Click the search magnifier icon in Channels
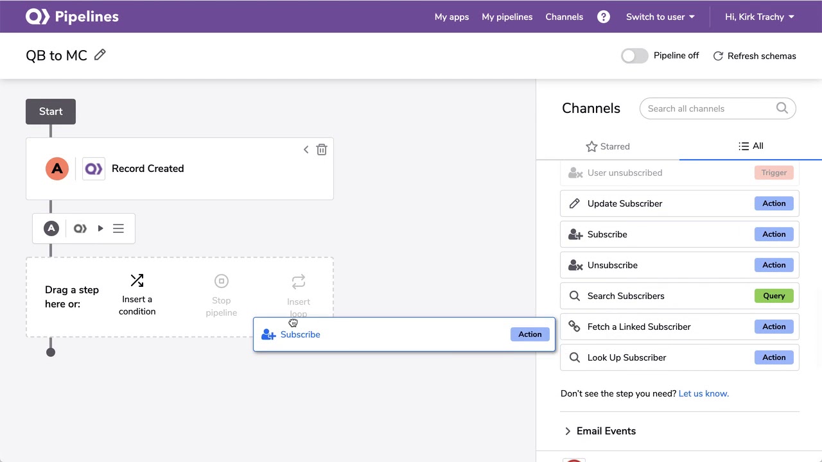 (x=782, y=108)
